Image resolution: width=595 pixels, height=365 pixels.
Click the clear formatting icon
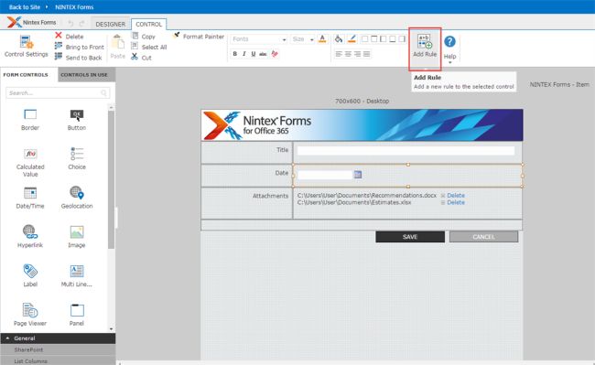(275, 54)
